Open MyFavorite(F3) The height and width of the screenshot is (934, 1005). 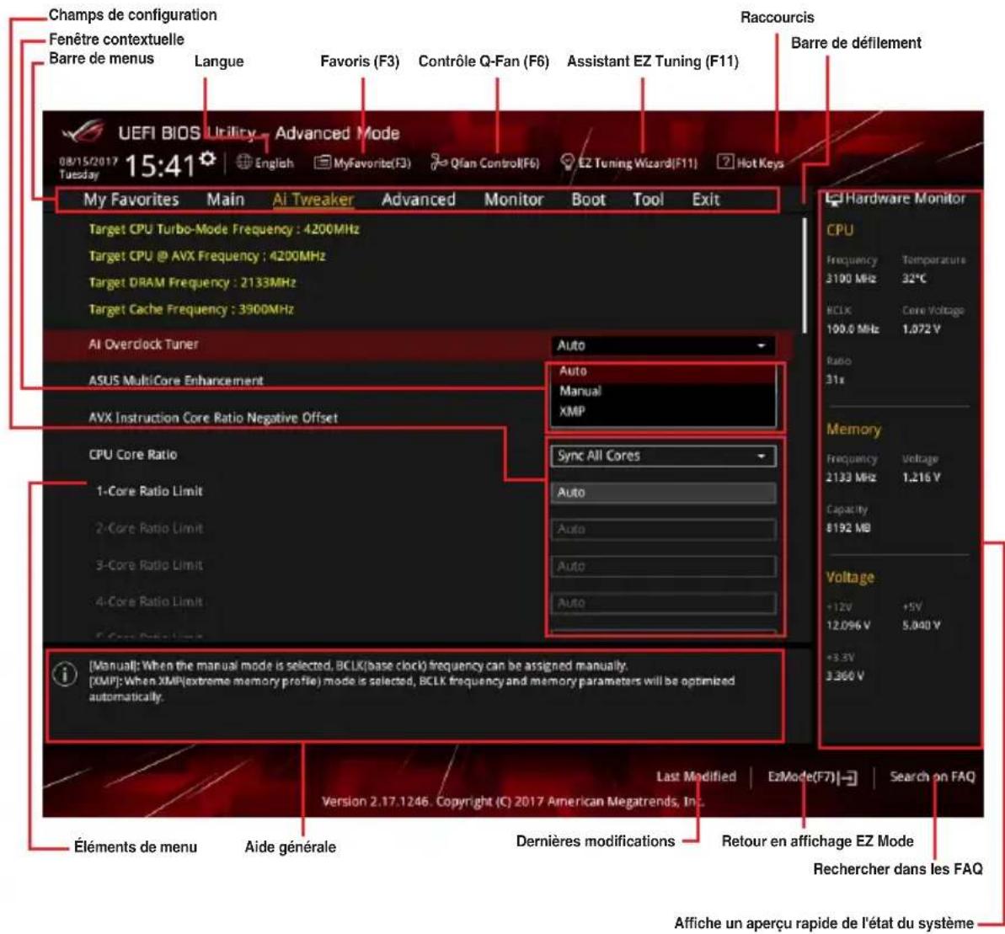point(362,163)
